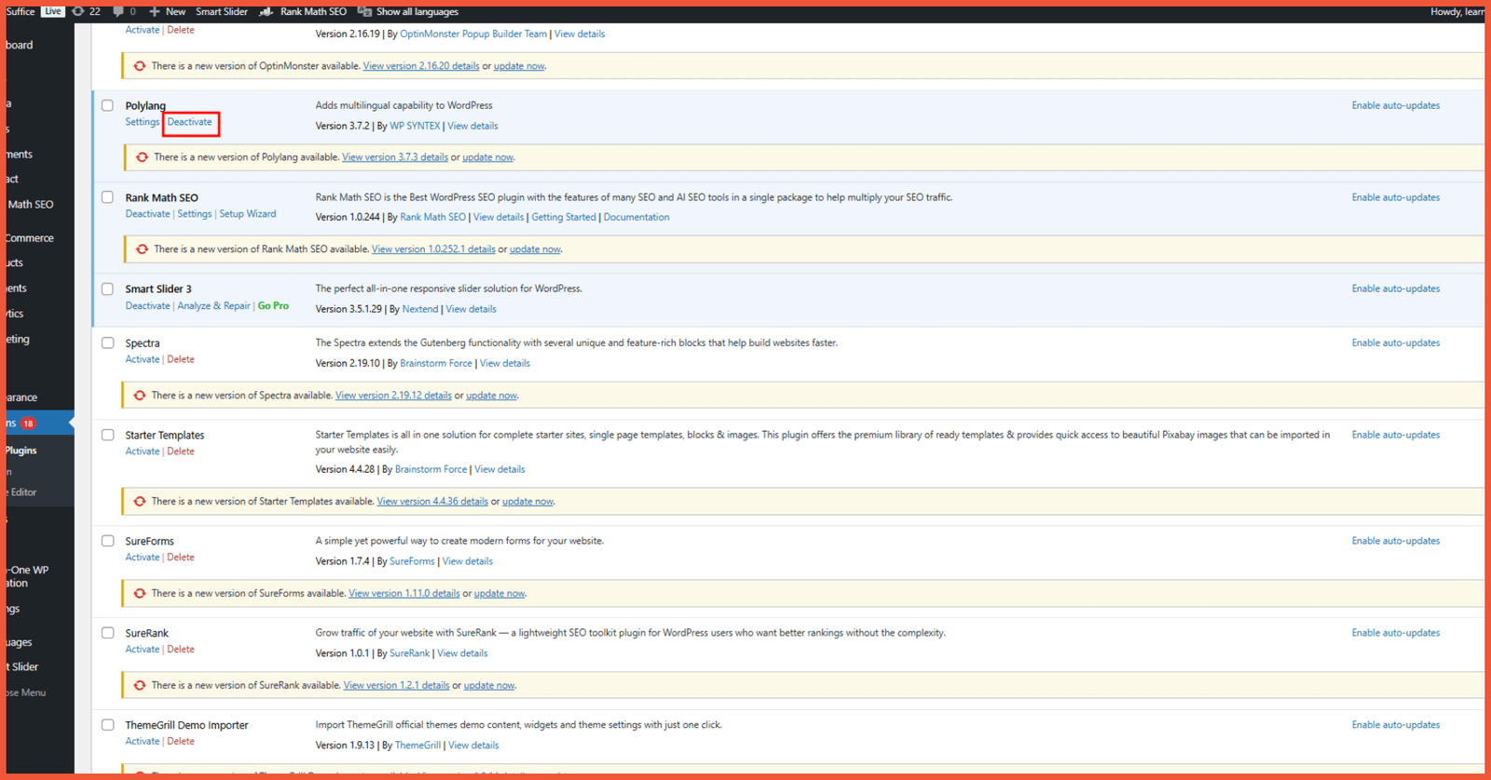
Task: Click the update icon in Rank Math SEO notice
Action: point(142,249)
